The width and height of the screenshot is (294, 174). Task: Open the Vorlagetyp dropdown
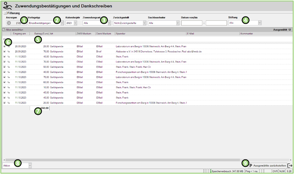pos(62,23)
